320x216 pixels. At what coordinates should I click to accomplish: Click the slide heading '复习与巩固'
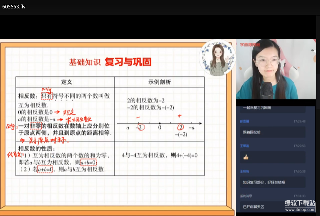pyautogui.click(x=128, y=62)
